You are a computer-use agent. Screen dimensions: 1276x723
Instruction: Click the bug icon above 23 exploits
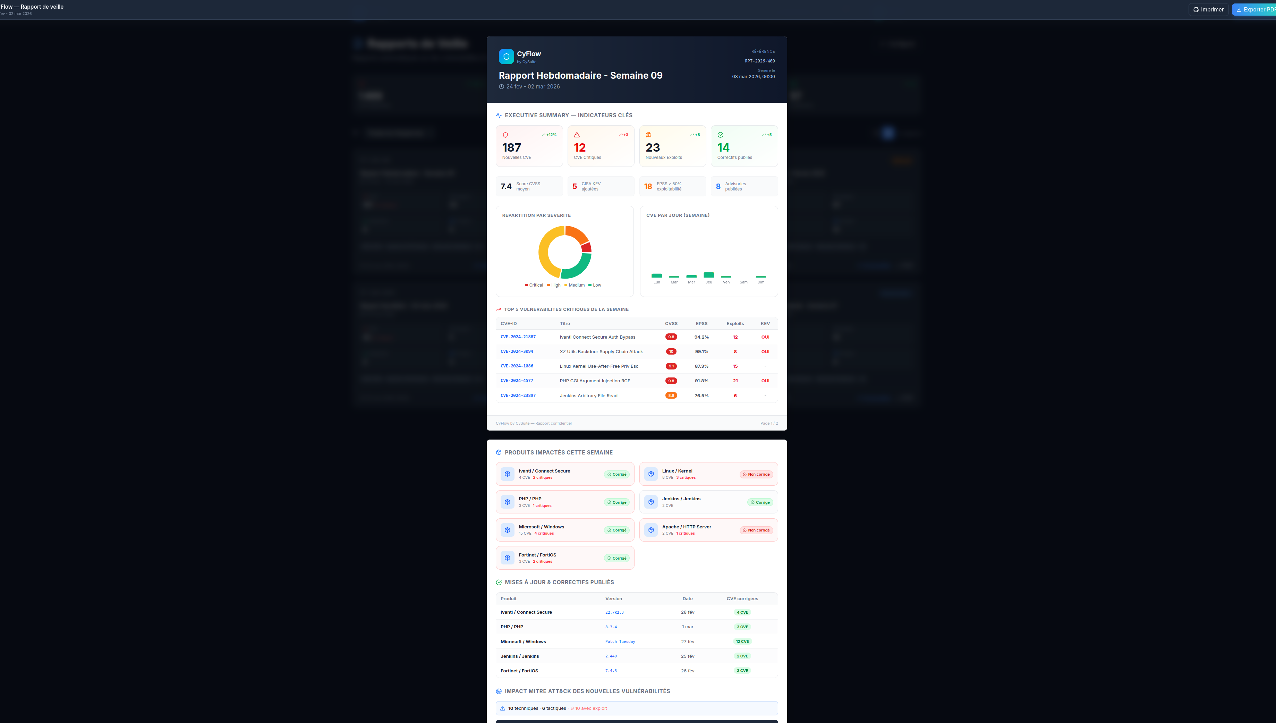pyautogui.click(x=648, y=135)
